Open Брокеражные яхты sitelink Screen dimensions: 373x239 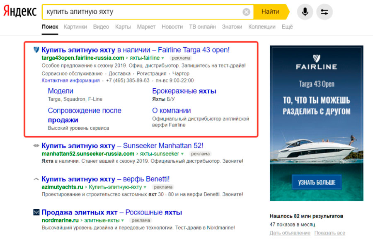[184, 91]
